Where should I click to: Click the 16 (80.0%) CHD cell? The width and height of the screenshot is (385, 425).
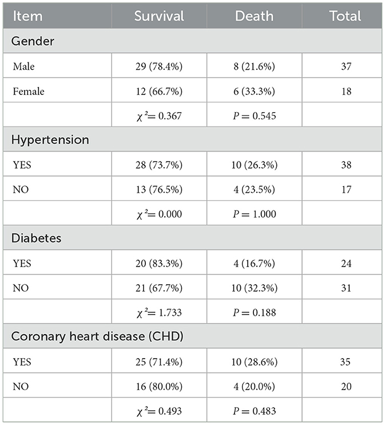pos(159,385)
